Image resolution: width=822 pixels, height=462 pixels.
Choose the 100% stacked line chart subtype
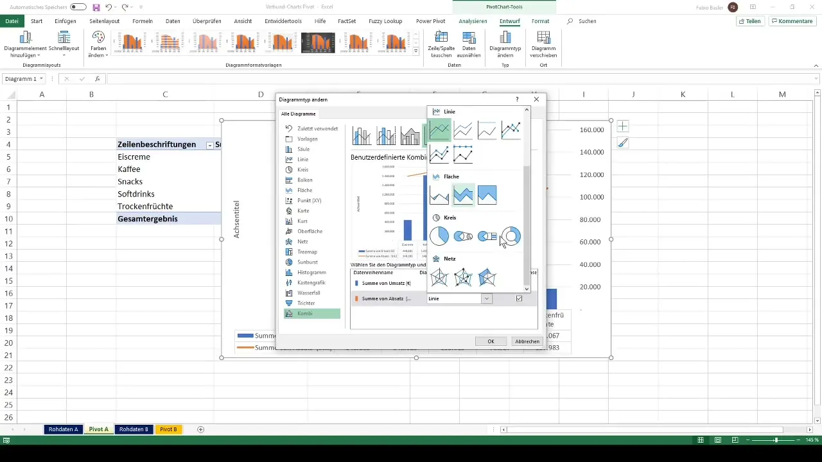pos(487,130)
